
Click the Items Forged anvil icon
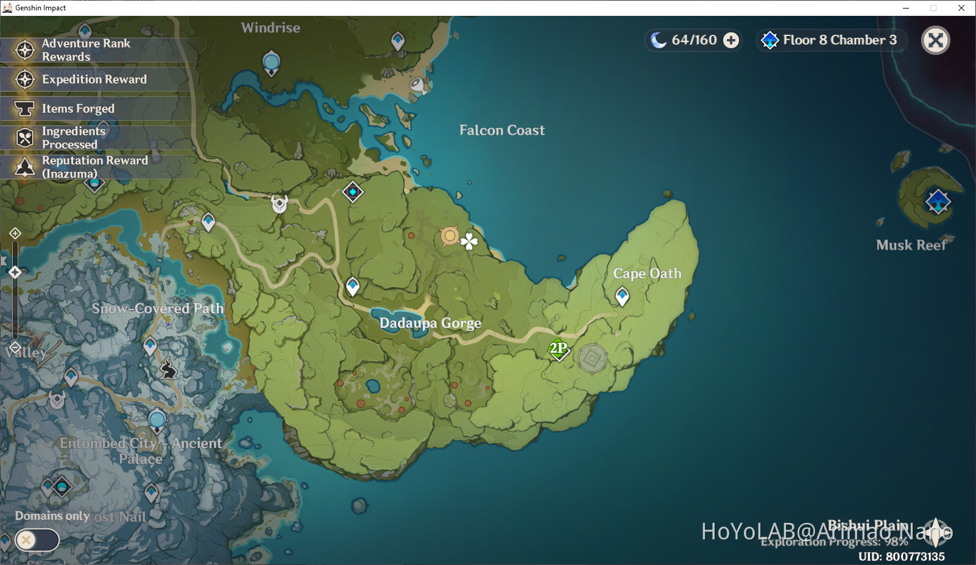(25, 108)
